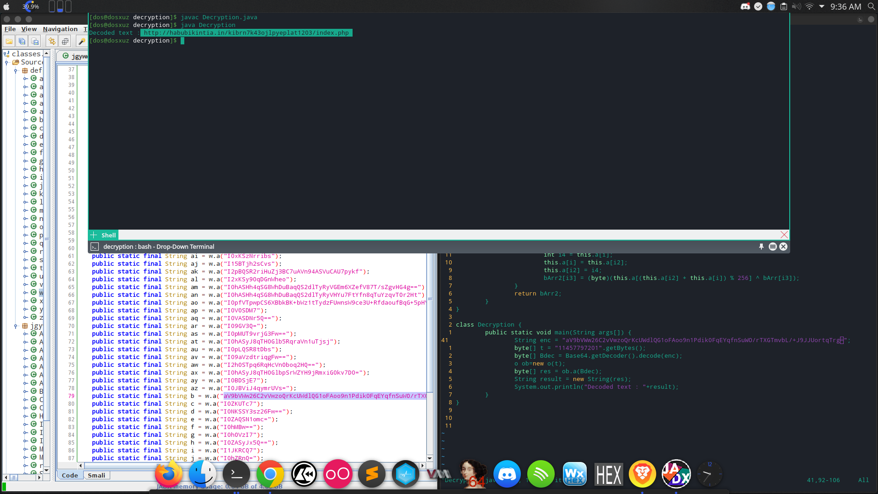Click the open file folder toolbar icon
The width and height of the screenshot is (878, 494).
point(9,42)
